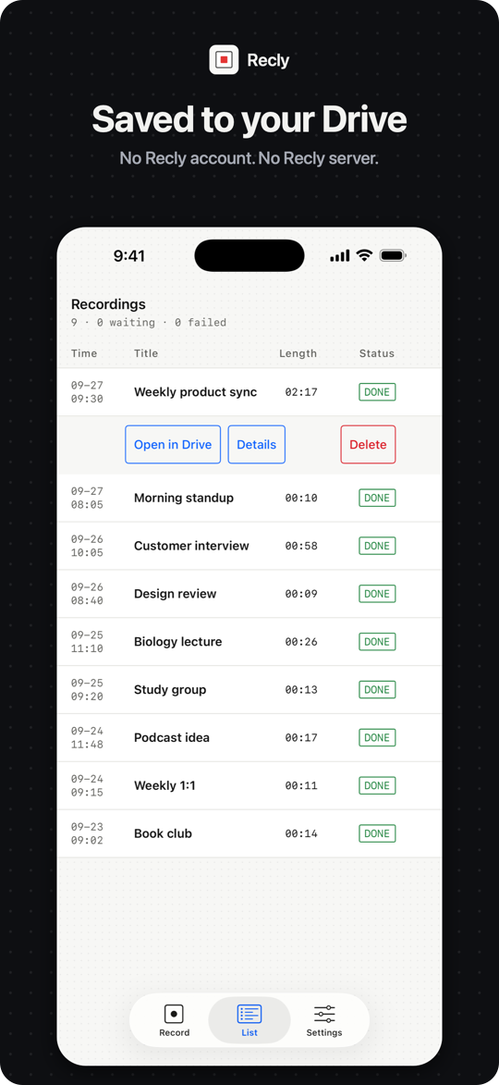
Task: Click the 00:14 length value
Action: click(x=301, y=833)
